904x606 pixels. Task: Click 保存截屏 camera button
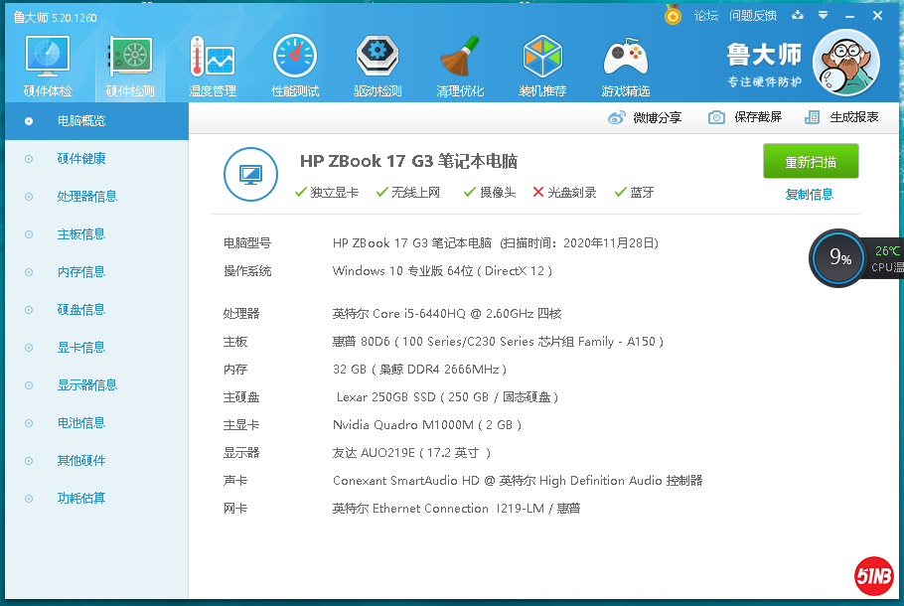(745, 117)
